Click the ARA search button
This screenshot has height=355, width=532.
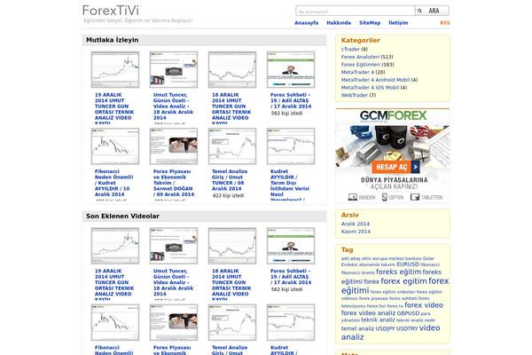432,11
